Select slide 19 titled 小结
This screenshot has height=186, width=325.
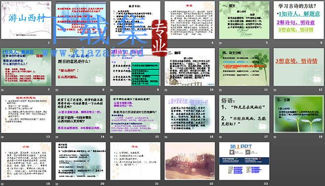[x=26, y=161]
